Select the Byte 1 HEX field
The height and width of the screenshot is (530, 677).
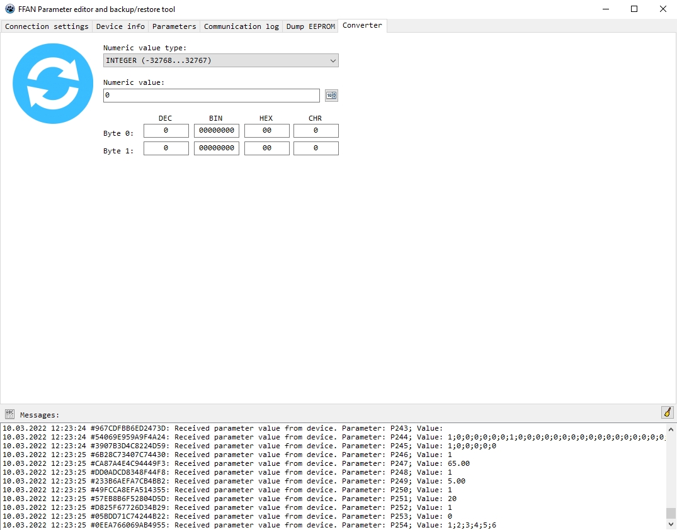[x=266, y=148]
